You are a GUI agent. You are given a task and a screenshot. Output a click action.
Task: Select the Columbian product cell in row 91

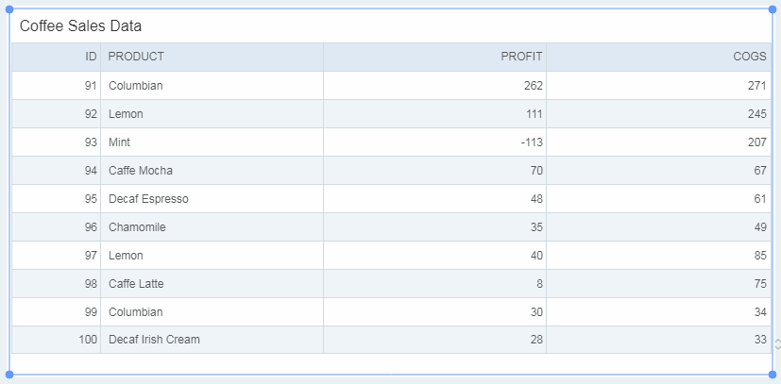(212, 86)
